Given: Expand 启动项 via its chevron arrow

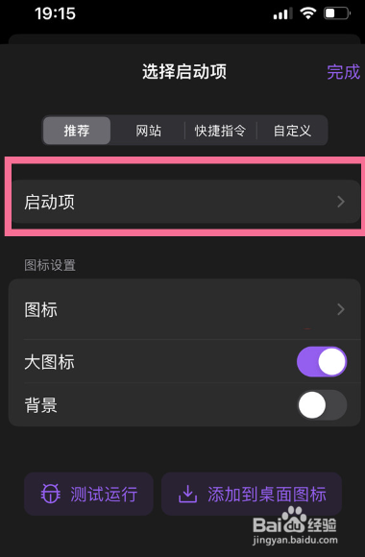Looking at the screenshot, I should coord(341,202).
